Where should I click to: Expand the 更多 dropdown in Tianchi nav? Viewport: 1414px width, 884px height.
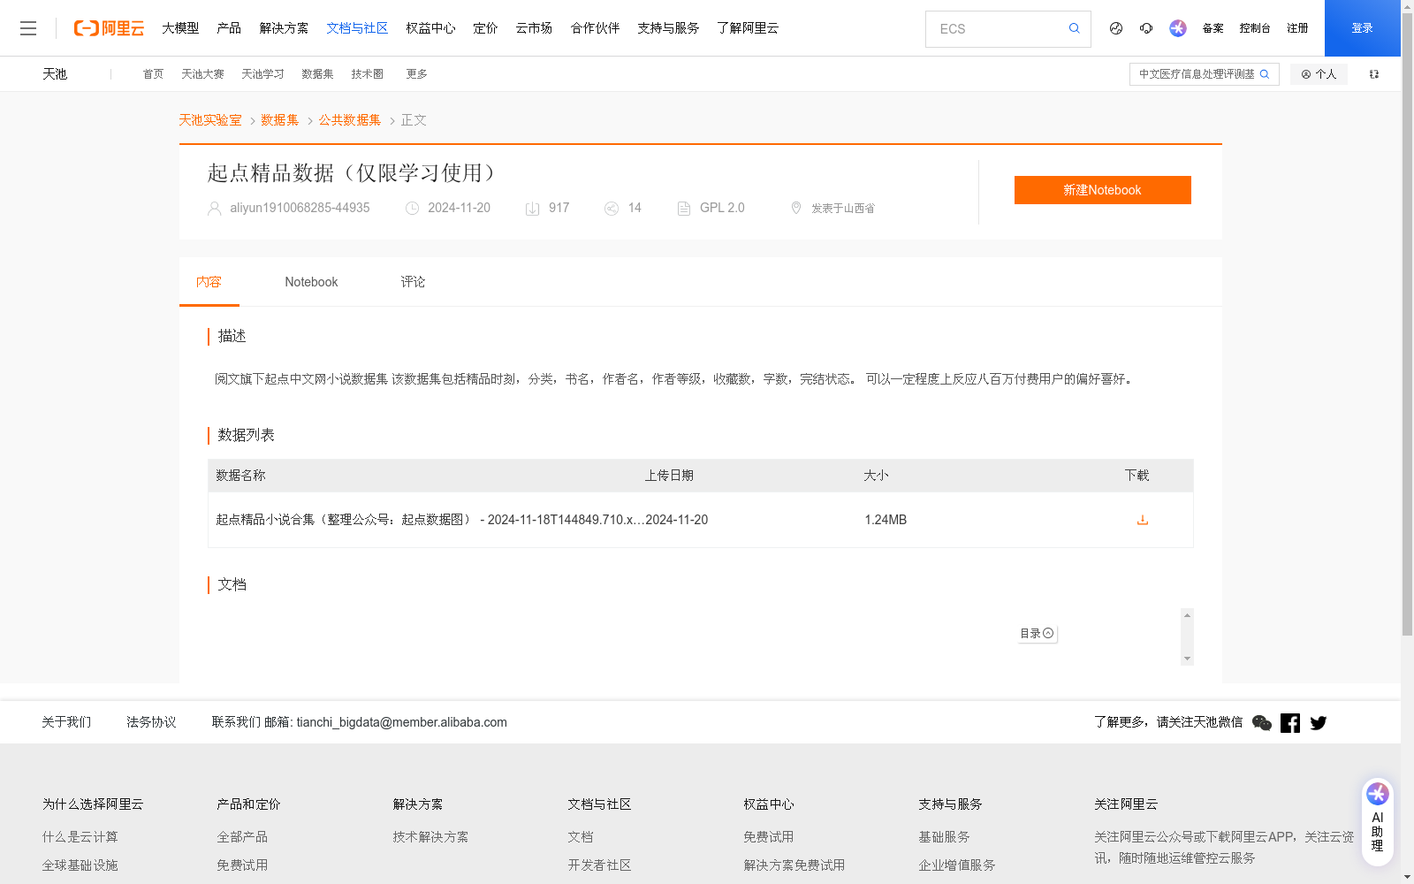click(x=416, y=74)
